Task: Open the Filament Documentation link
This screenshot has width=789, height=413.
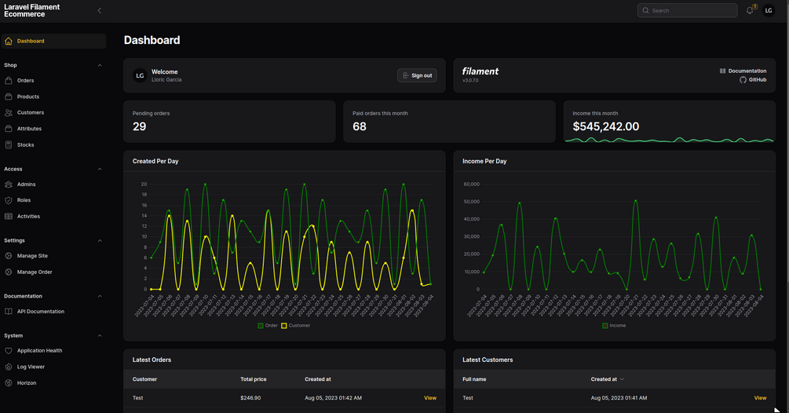Action: (x=743, y=71)
